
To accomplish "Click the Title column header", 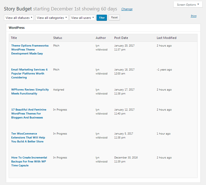I will (14, 38).
